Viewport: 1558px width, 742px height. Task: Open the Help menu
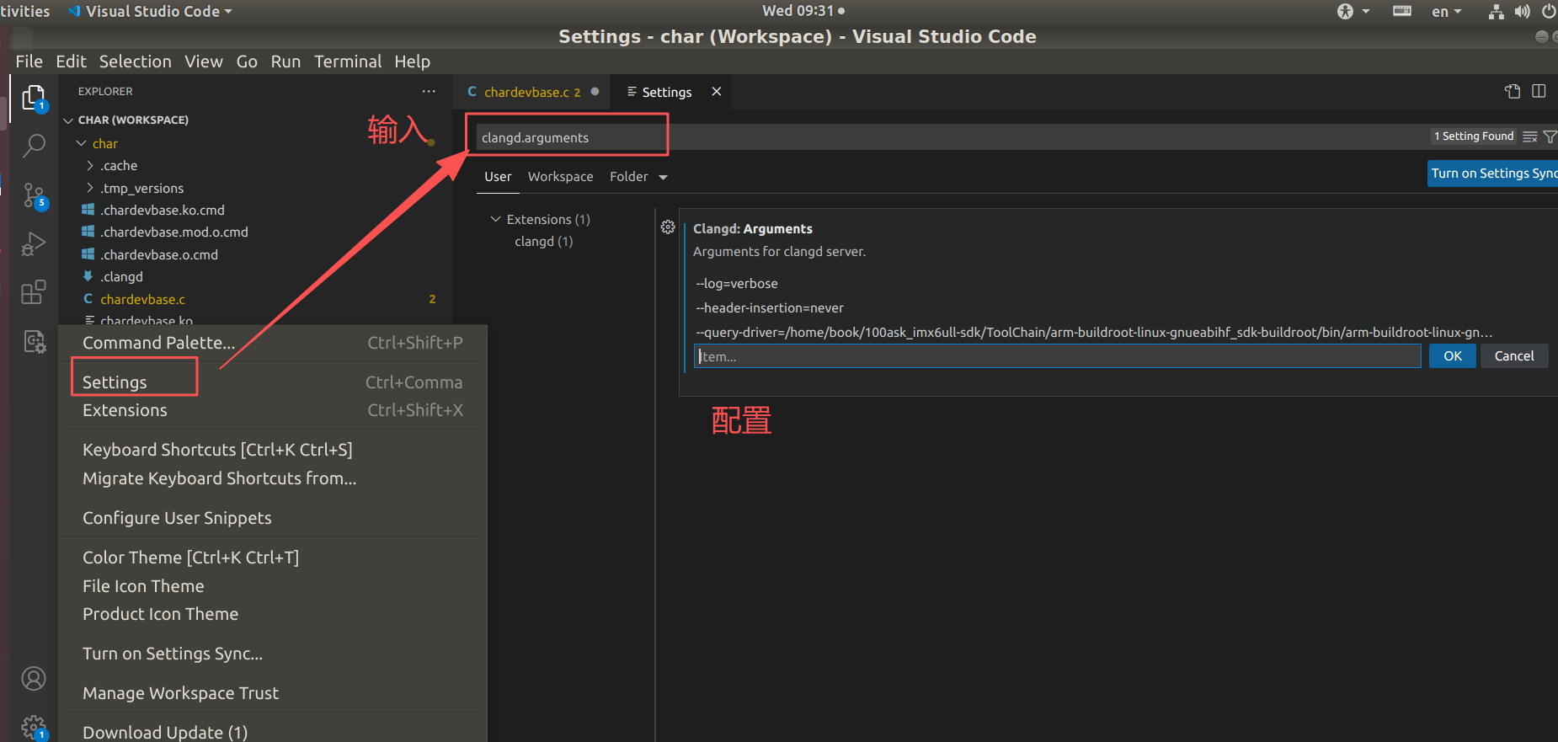tap(412, 61)
